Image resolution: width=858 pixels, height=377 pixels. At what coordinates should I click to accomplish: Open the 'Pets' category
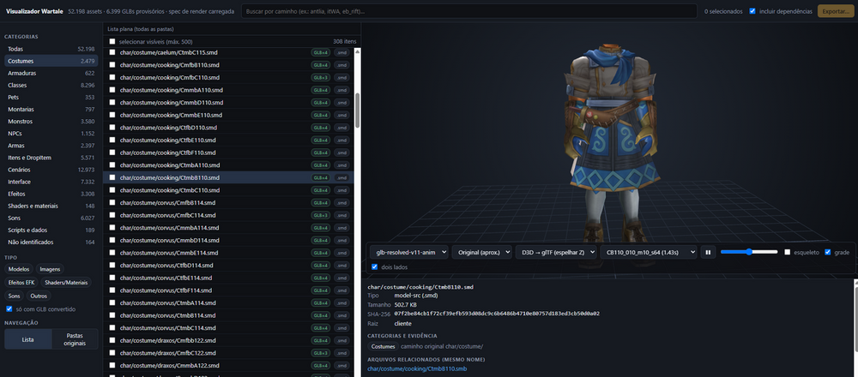(51, 98)
